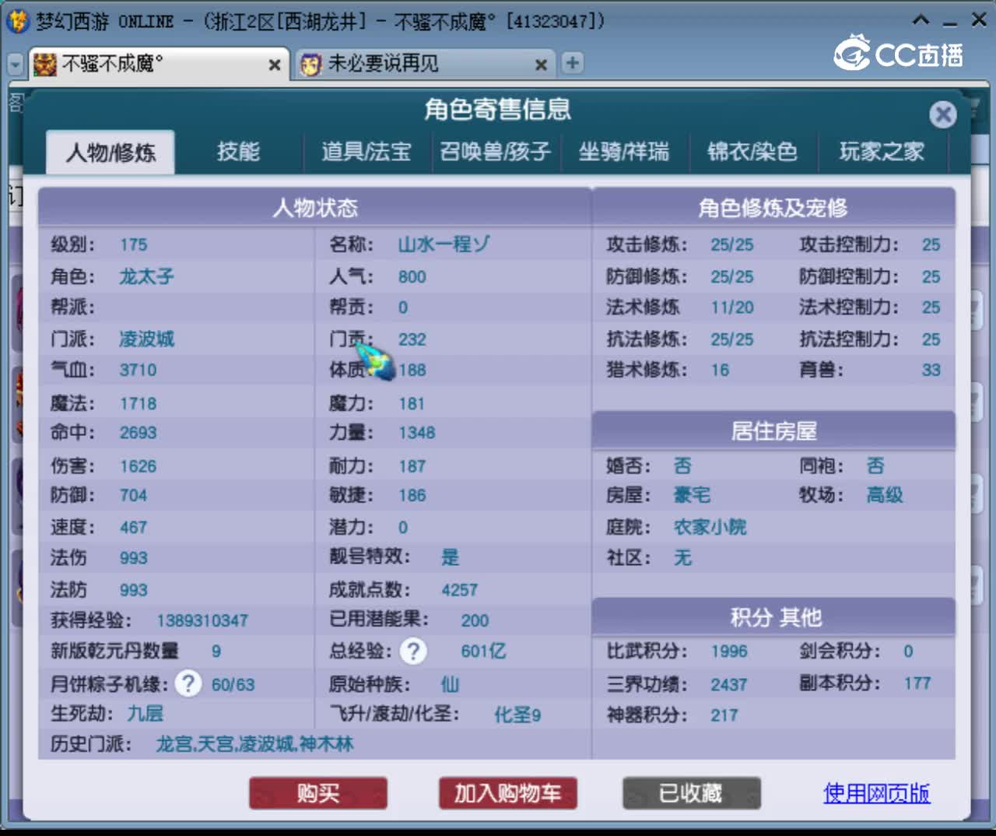Click the 九层 生死劫 value
This screenshot has height=836, width=996.
145,713
